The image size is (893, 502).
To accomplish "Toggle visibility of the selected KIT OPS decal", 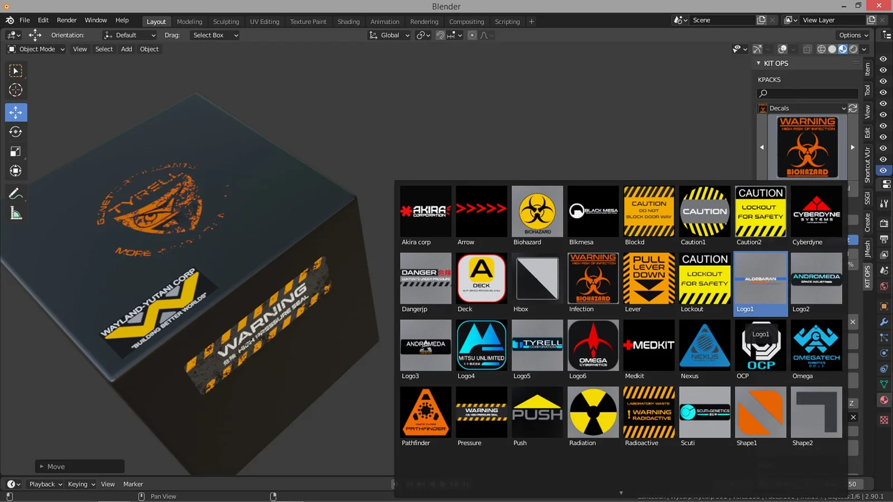I will (882, 170).
